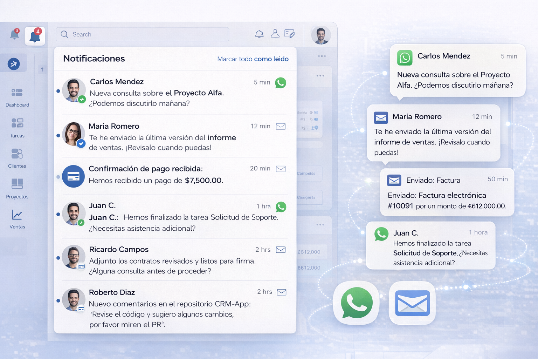Open the large email envelope icon at bottom right
Image resolution: width=538 pixels, height=359 pixels.
coord(412,303)
